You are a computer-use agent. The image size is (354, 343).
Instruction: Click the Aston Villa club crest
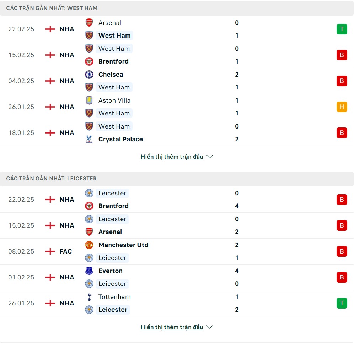(x=89, y=100)
